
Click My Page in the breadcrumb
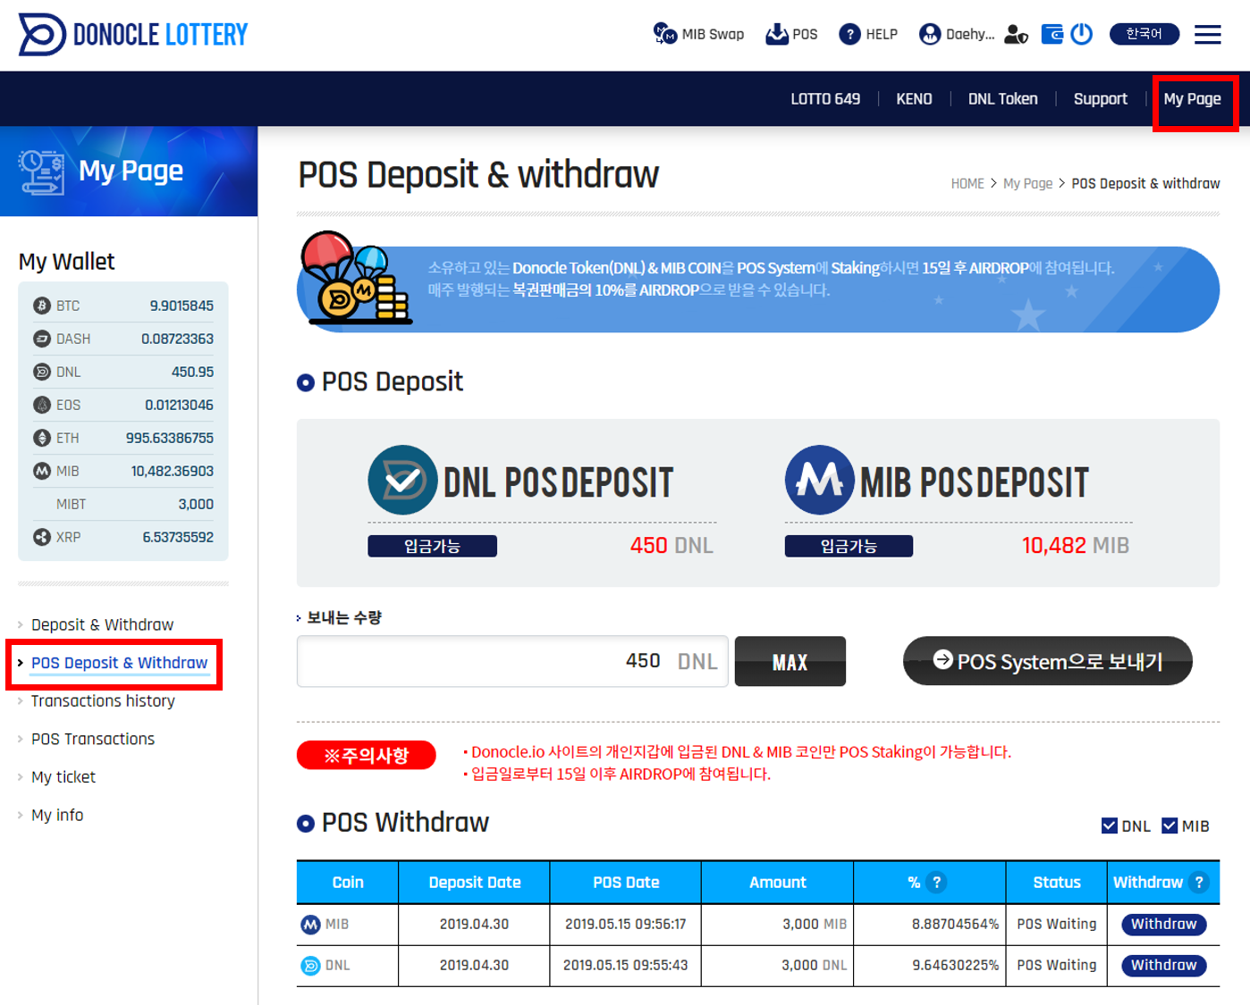pos(1027,183)
